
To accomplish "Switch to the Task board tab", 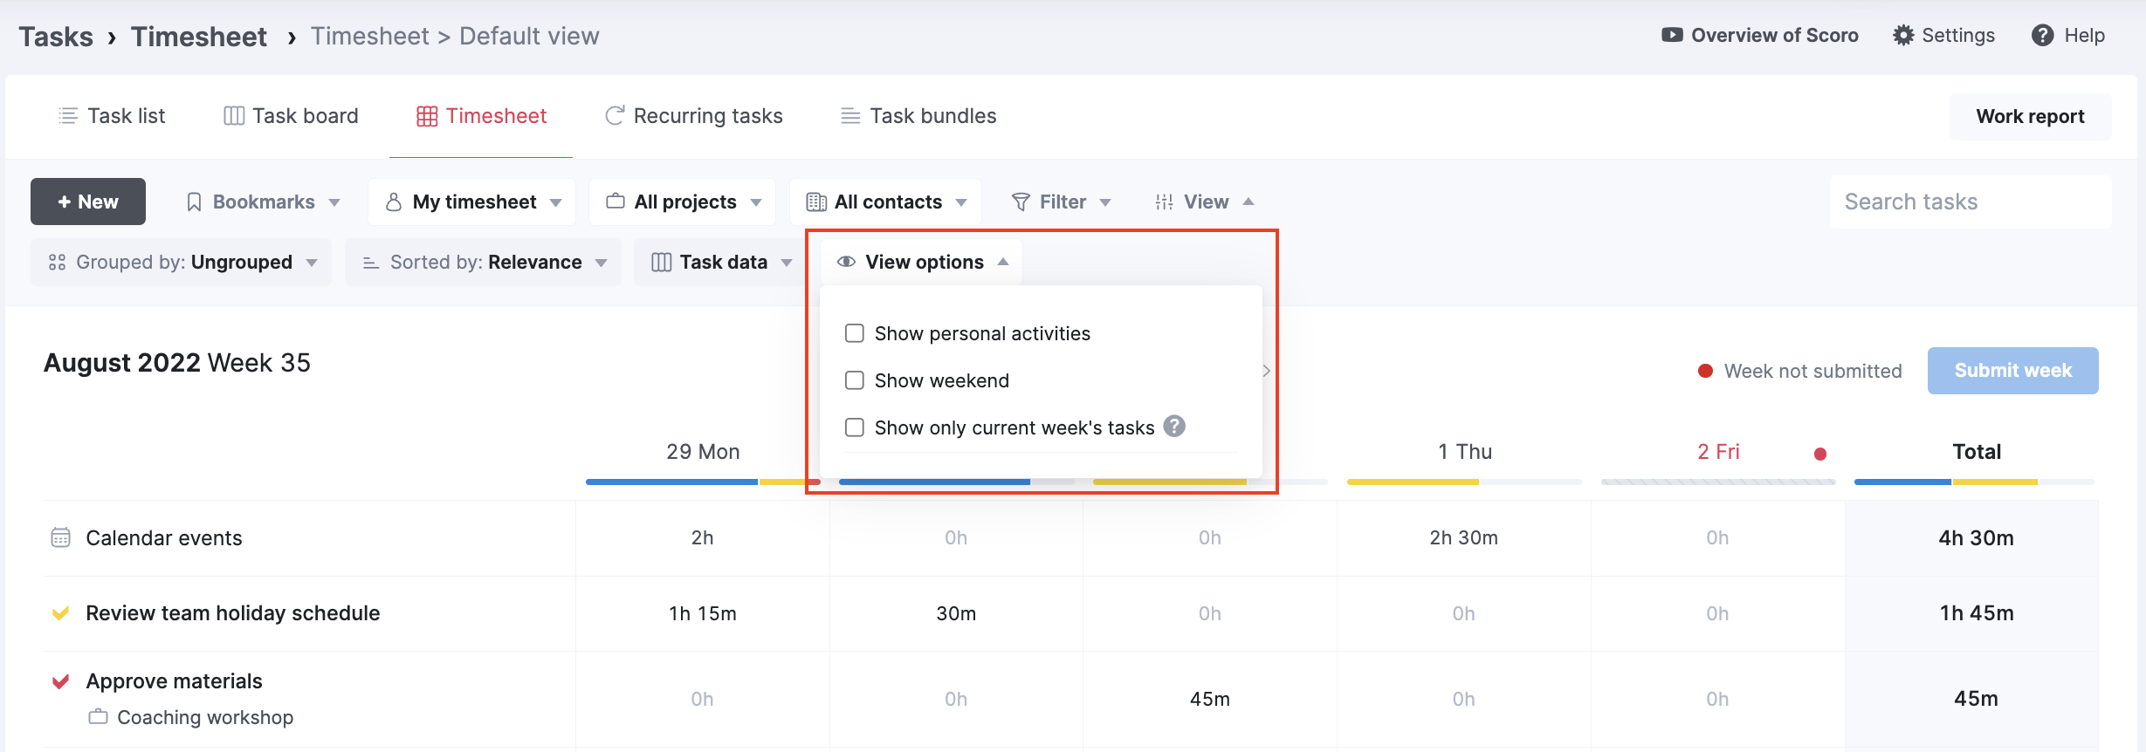I will [291, 115].
